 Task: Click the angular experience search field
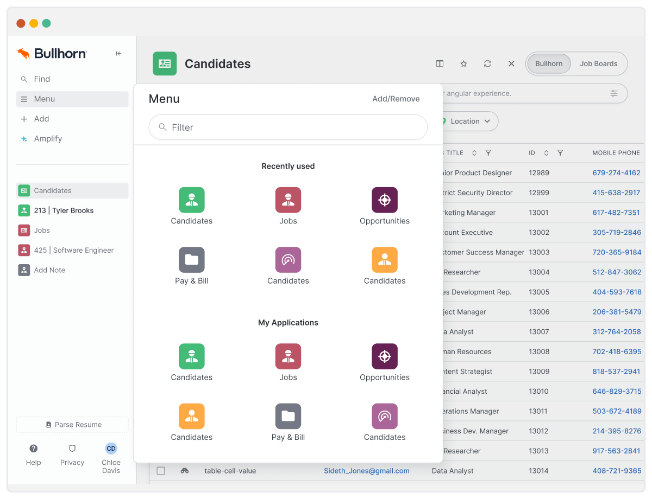[522, 93]
